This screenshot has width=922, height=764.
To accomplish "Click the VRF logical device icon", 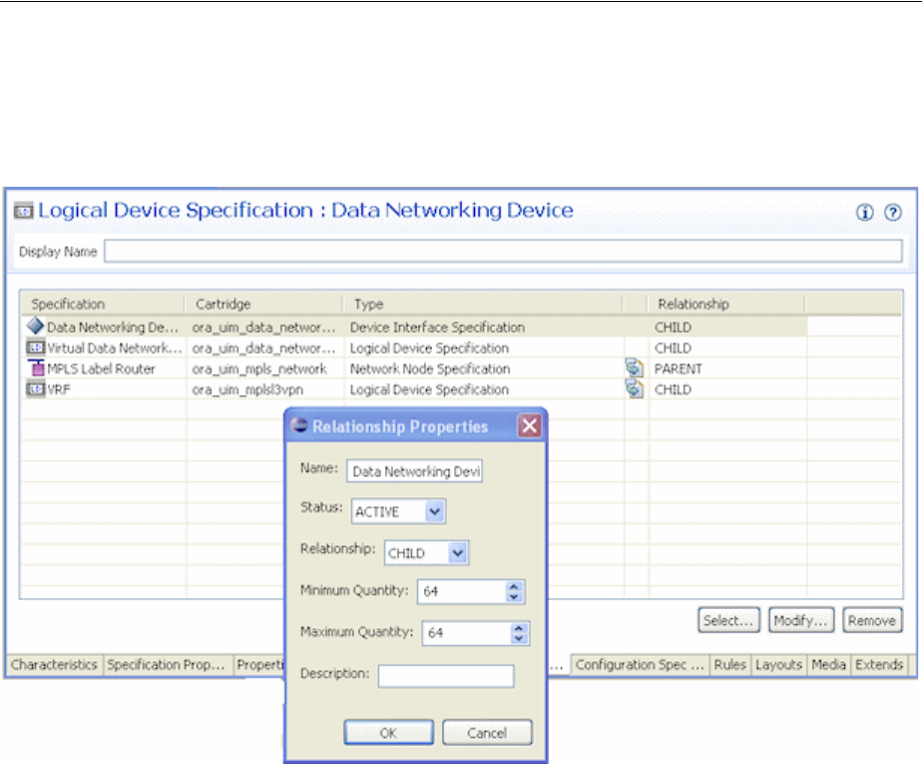I will [35, 389].
